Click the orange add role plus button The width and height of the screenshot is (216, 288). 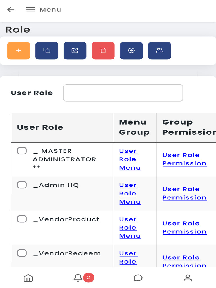(19, 51)
